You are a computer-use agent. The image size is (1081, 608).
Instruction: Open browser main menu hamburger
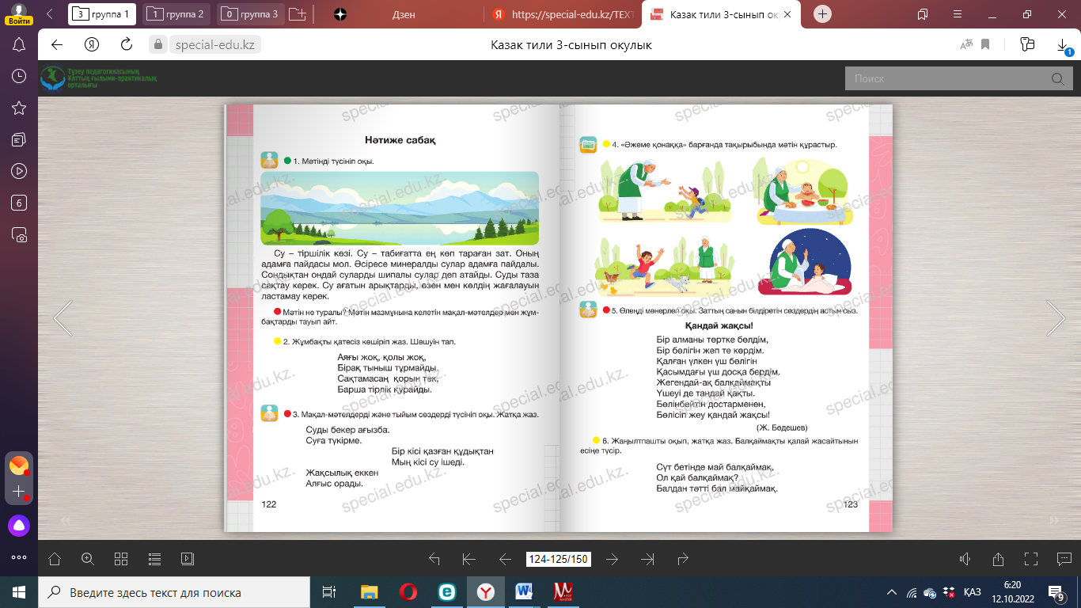(x=958, y=14)
